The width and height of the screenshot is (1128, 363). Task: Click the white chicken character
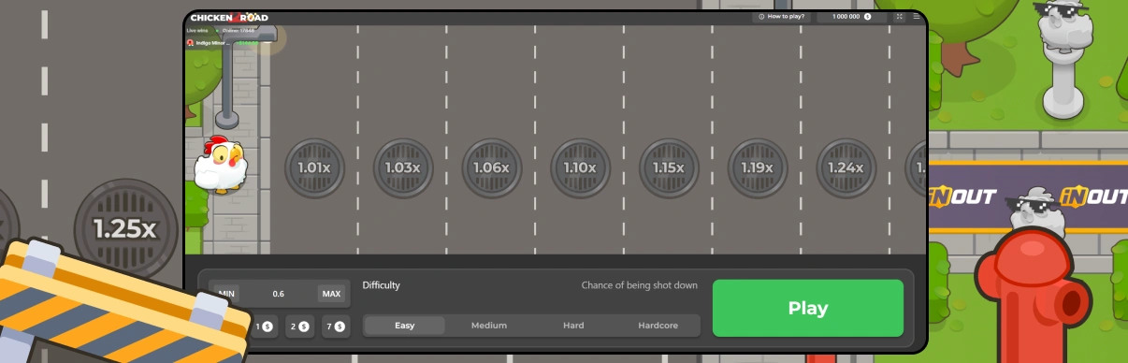pos(221,165)
